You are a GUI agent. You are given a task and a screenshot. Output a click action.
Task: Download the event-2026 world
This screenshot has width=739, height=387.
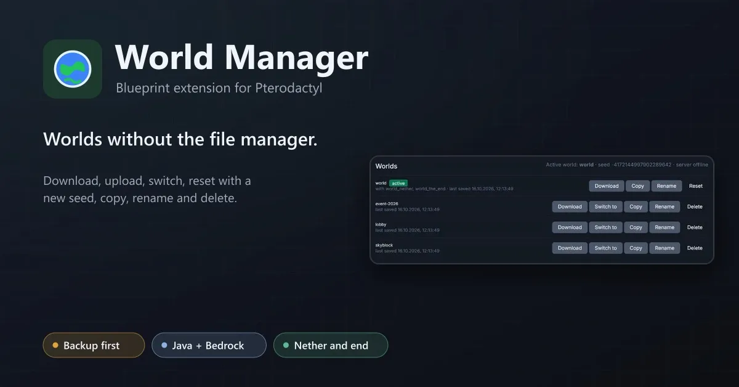(x=570, y=207)
